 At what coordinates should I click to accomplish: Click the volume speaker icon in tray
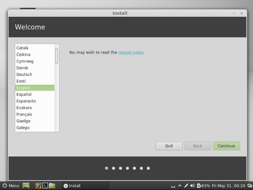pos(192,186)
